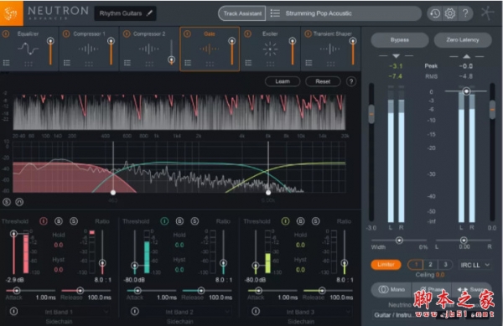Select limiter mode 1
Screen dimensions: 503x326
pyautogui.click(x=416, y=265)
